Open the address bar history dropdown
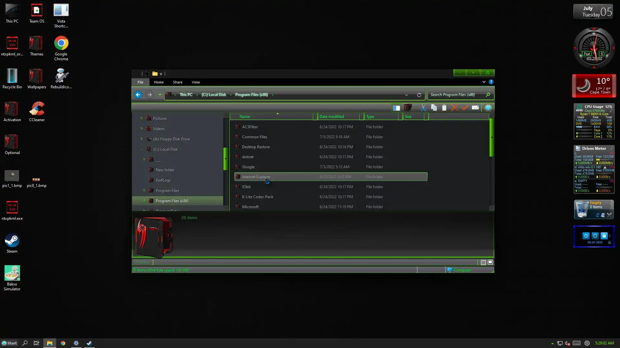The width and height of the screenshot is (620, 348). (406, 95)
